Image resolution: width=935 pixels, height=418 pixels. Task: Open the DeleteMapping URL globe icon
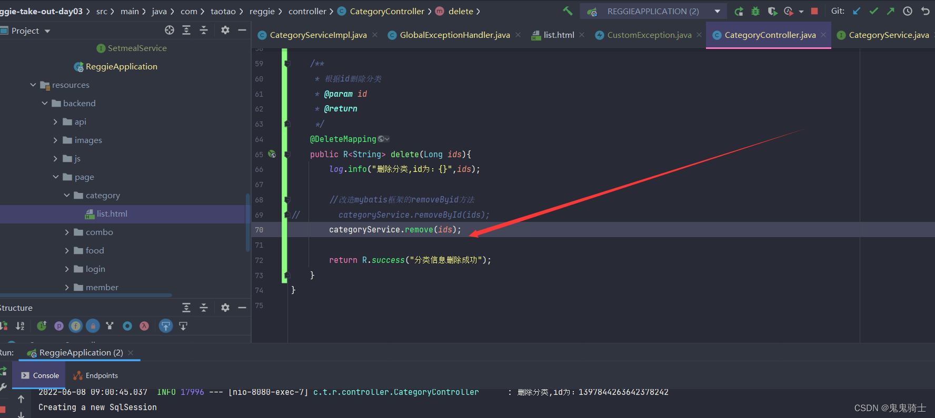click(382, 139)
